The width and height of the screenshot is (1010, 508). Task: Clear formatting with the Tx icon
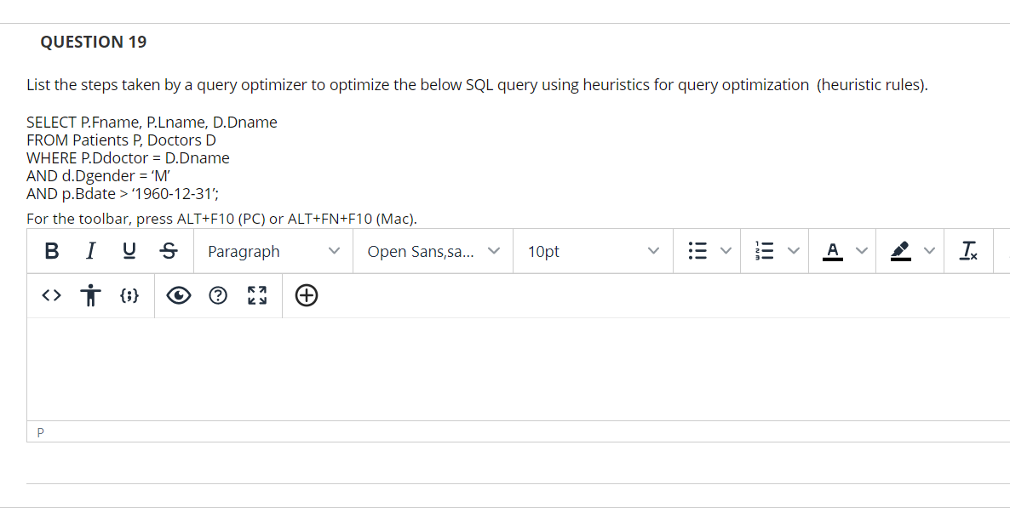(968, 250)
